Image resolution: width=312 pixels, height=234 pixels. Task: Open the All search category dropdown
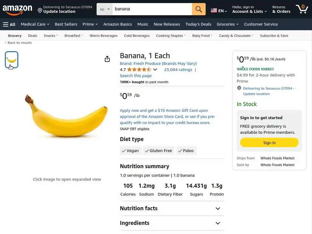click(x=105, y=9)
